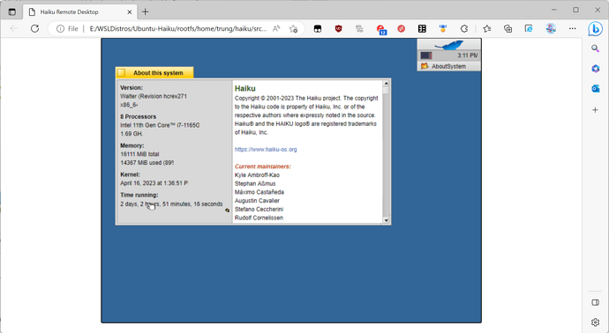The height and width of the screenshot is (333, 609).
Task: Toggle the Read aloud icon in address bar
Action: tap(276, 29)
